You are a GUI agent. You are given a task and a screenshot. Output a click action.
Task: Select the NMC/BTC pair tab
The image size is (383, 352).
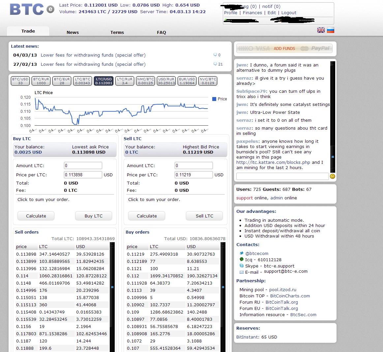point(146,81)
